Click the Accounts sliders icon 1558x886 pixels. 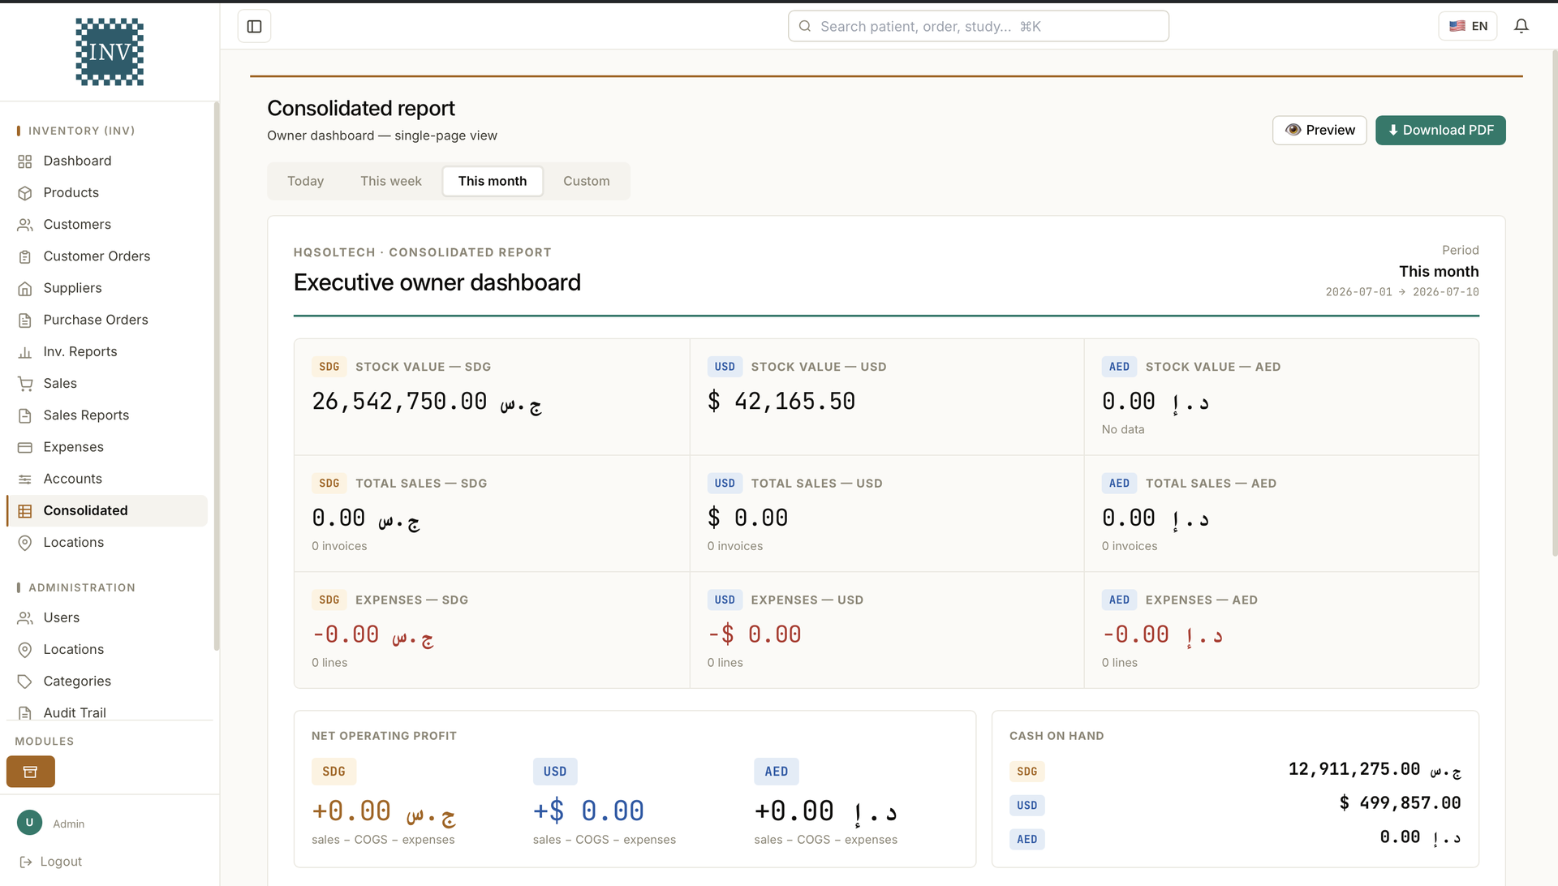(x=25, y=479)
